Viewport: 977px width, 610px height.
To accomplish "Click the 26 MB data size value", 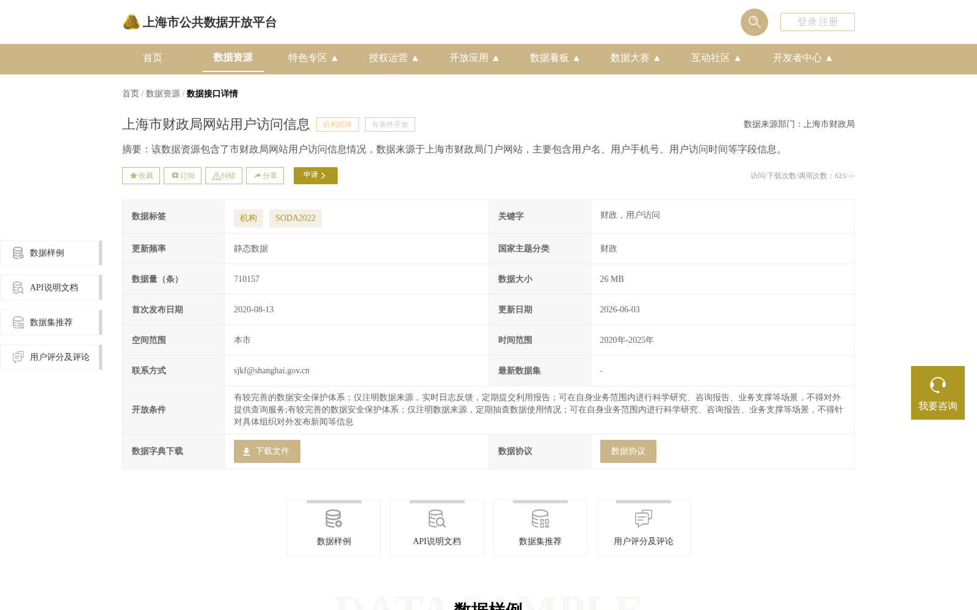I will (x=612, y=279).
